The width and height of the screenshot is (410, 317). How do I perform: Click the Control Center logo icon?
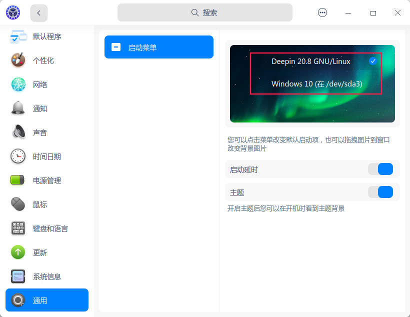coord(13,12)
